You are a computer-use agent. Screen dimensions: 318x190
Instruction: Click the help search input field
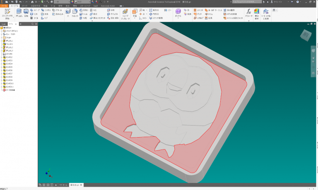pyautogui.click(x=247, y=2)
